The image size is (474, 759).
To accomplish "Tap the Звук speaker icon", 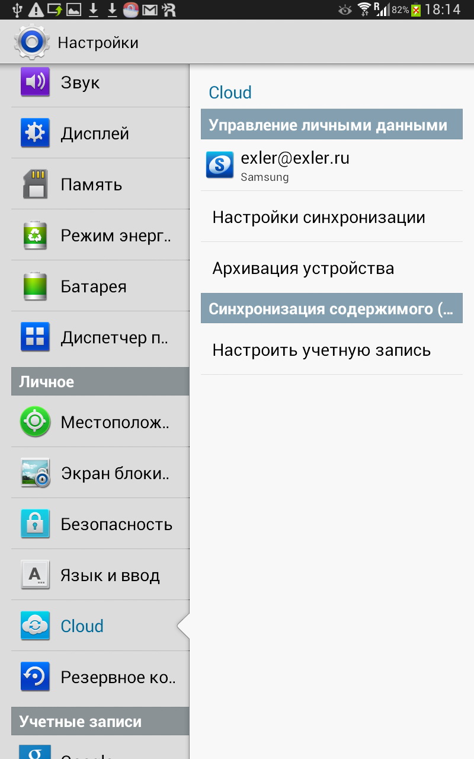I will tap(35, 82).
